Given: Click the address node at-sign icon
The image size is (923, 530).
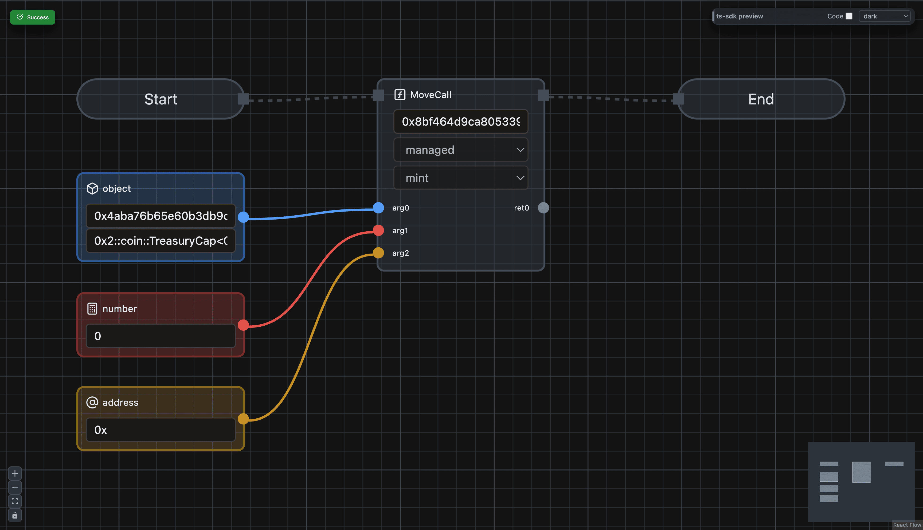Looking at the screenshot, I should pyautogui.click(x=92, y=402).
